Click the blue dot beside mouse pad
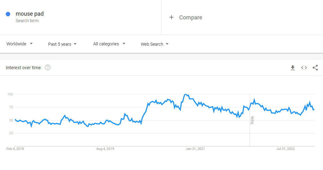Screen dimensions: 323x170 coord(8,14)
